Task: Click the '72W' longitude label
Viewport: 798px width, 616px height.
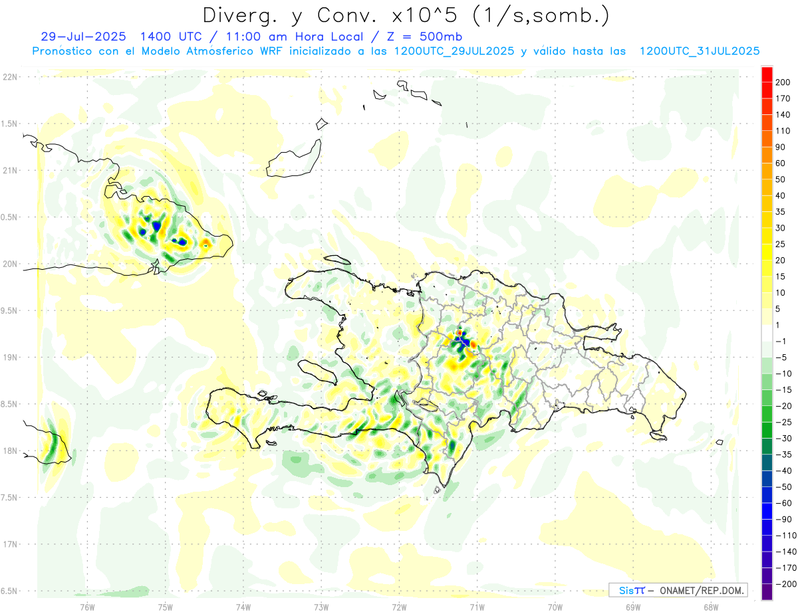Action: [399, 606]
